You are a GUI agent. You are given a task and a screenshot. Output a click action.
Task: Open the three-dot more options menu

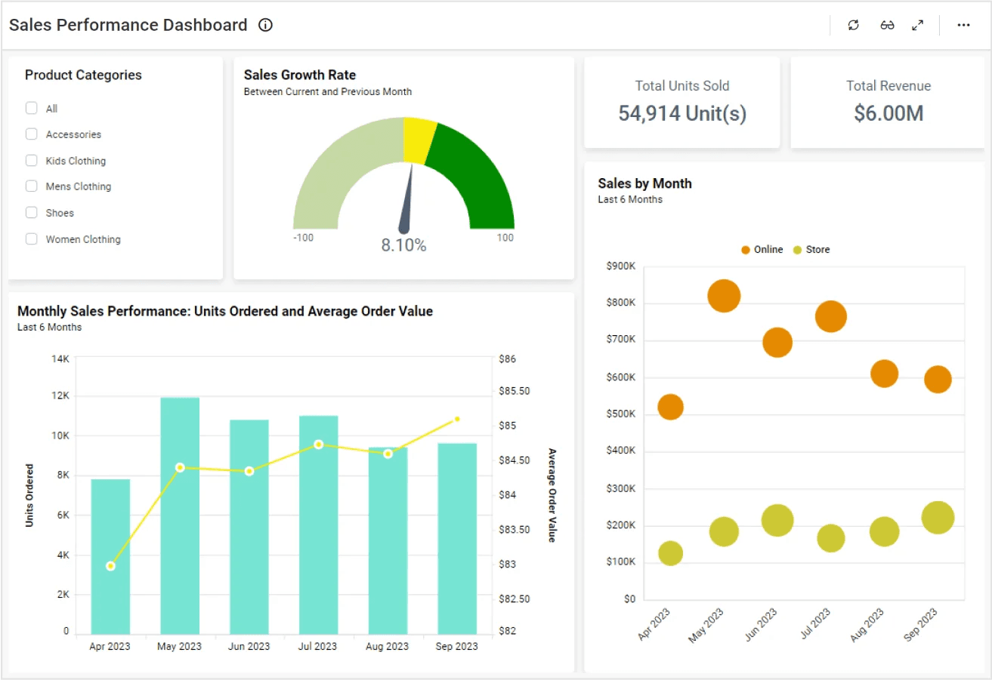pyautogui.click(x=963, y=25)
